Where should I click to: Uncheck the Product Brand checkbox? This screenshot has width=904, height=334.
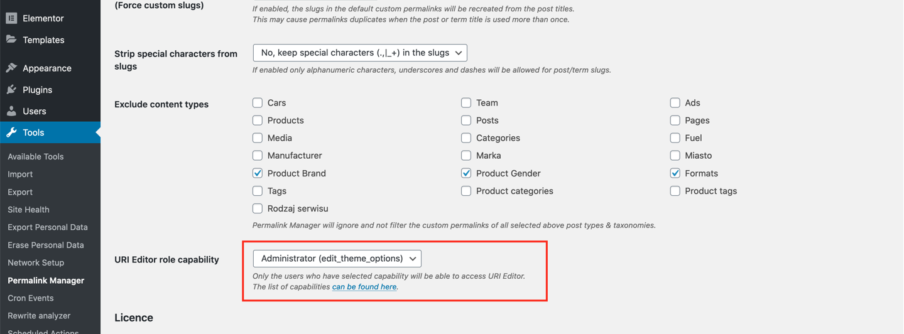[258, 173]
